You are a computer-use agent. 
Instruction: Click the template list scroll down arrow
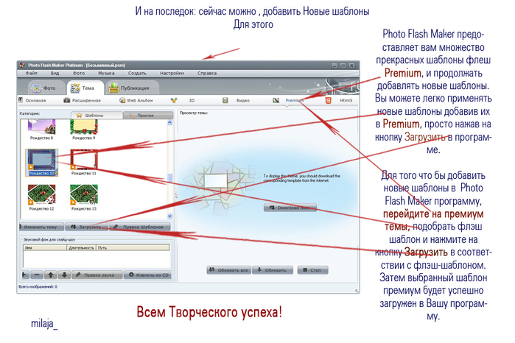pos(169,216)
